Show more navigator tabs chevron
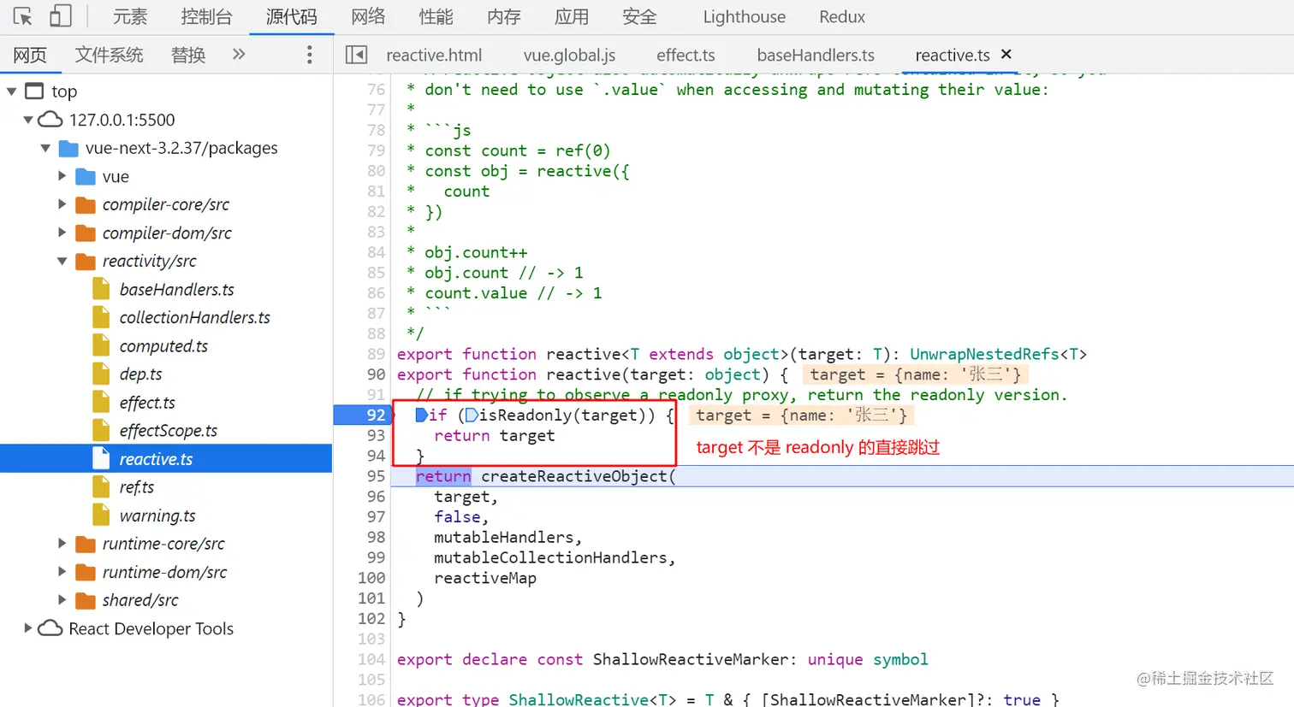1294x707 pixels. pos(239,55)
